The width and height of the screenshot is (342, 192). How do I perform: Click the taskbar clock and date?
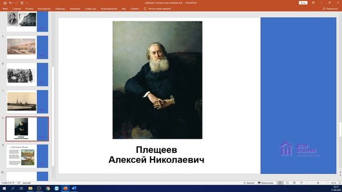pyautogui.click(x=336, y=188)
